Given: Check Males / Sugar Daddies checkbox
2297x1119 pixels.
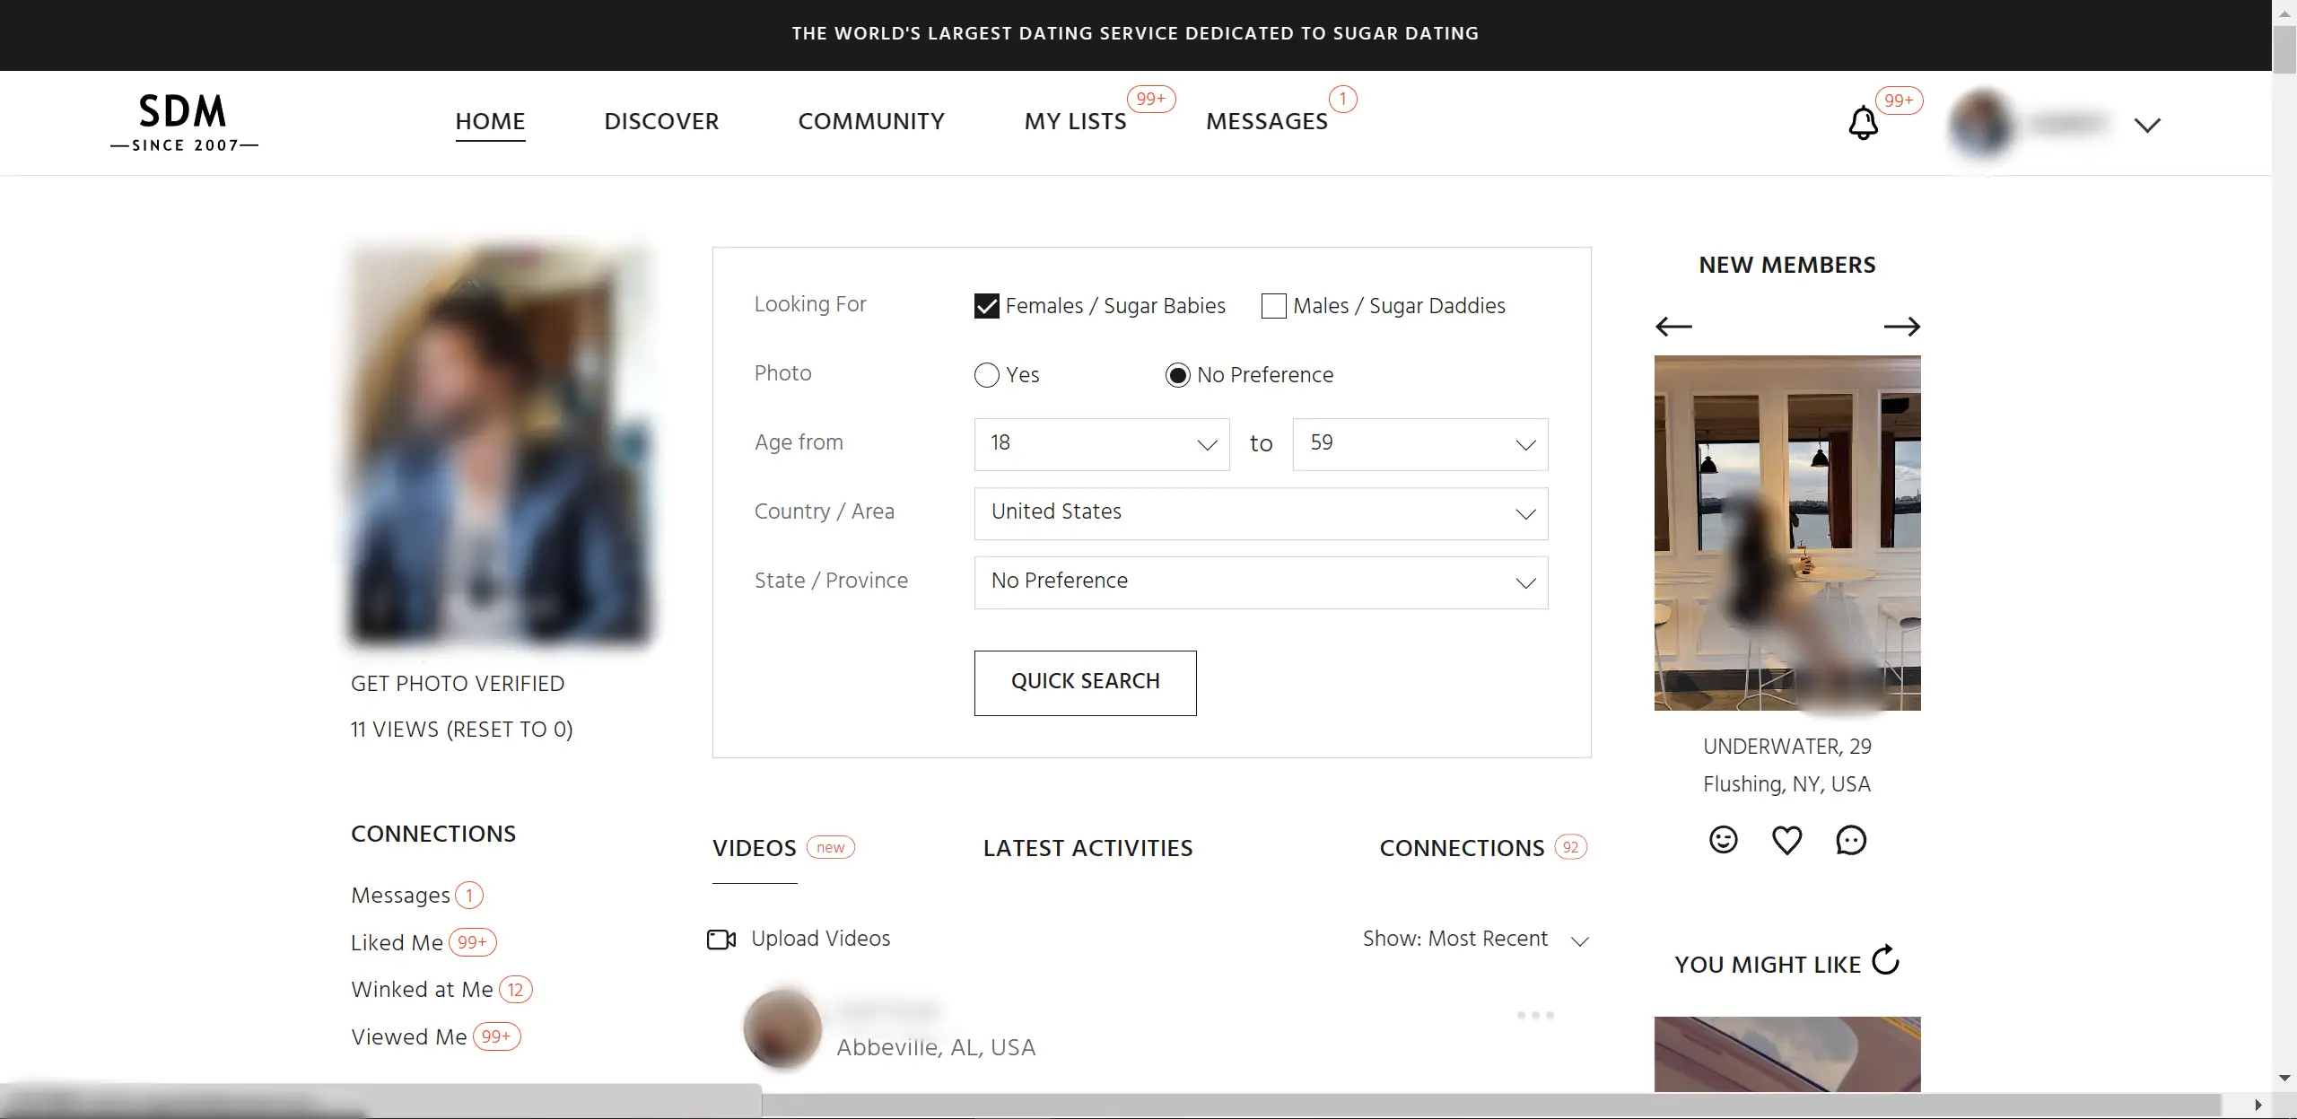Looking at the screenshot, I should click(1273, 306).
